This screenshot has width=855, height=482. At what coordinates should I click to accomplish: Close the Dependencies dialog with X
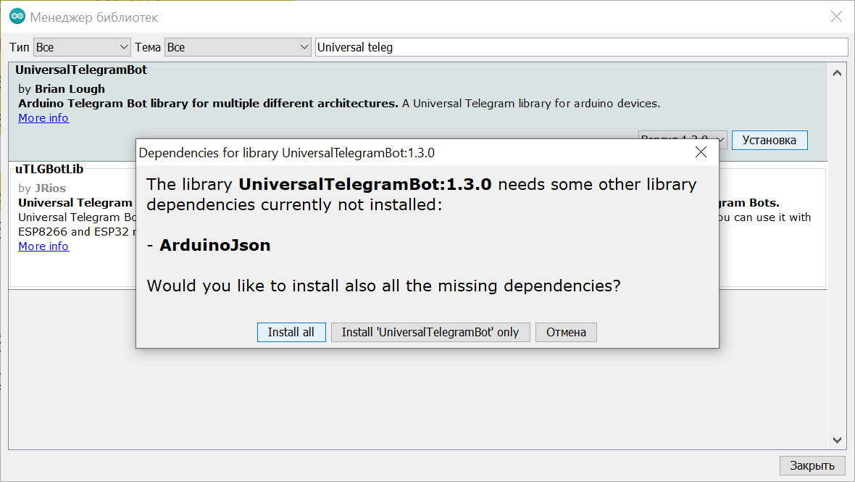[x=701, y=152]
